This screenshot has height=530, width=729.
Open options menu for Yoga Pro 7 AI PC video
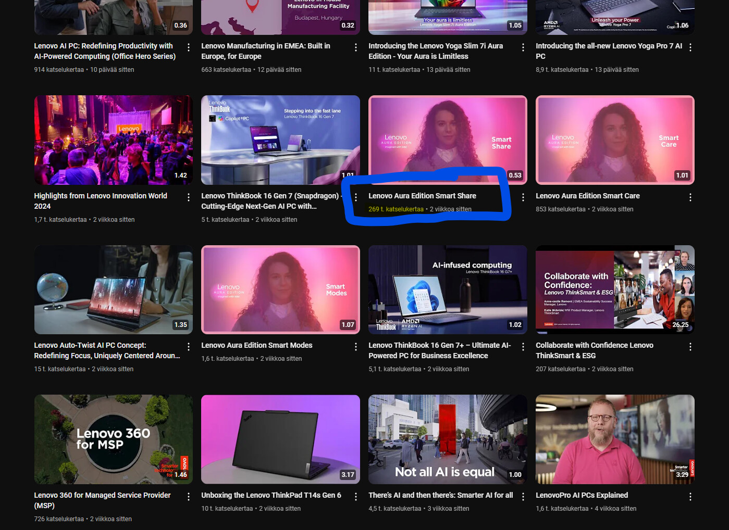click(x=690, y=47)
